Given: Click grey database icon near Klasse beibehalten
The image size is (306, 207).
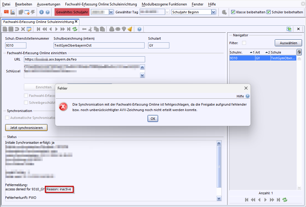Looking at the screenshot, I should pos(224,12).
